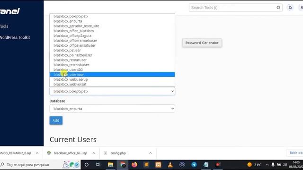Select blackbox_usernow in the list
This screenshot has height=170, width=303.
(x=112, y=75)
